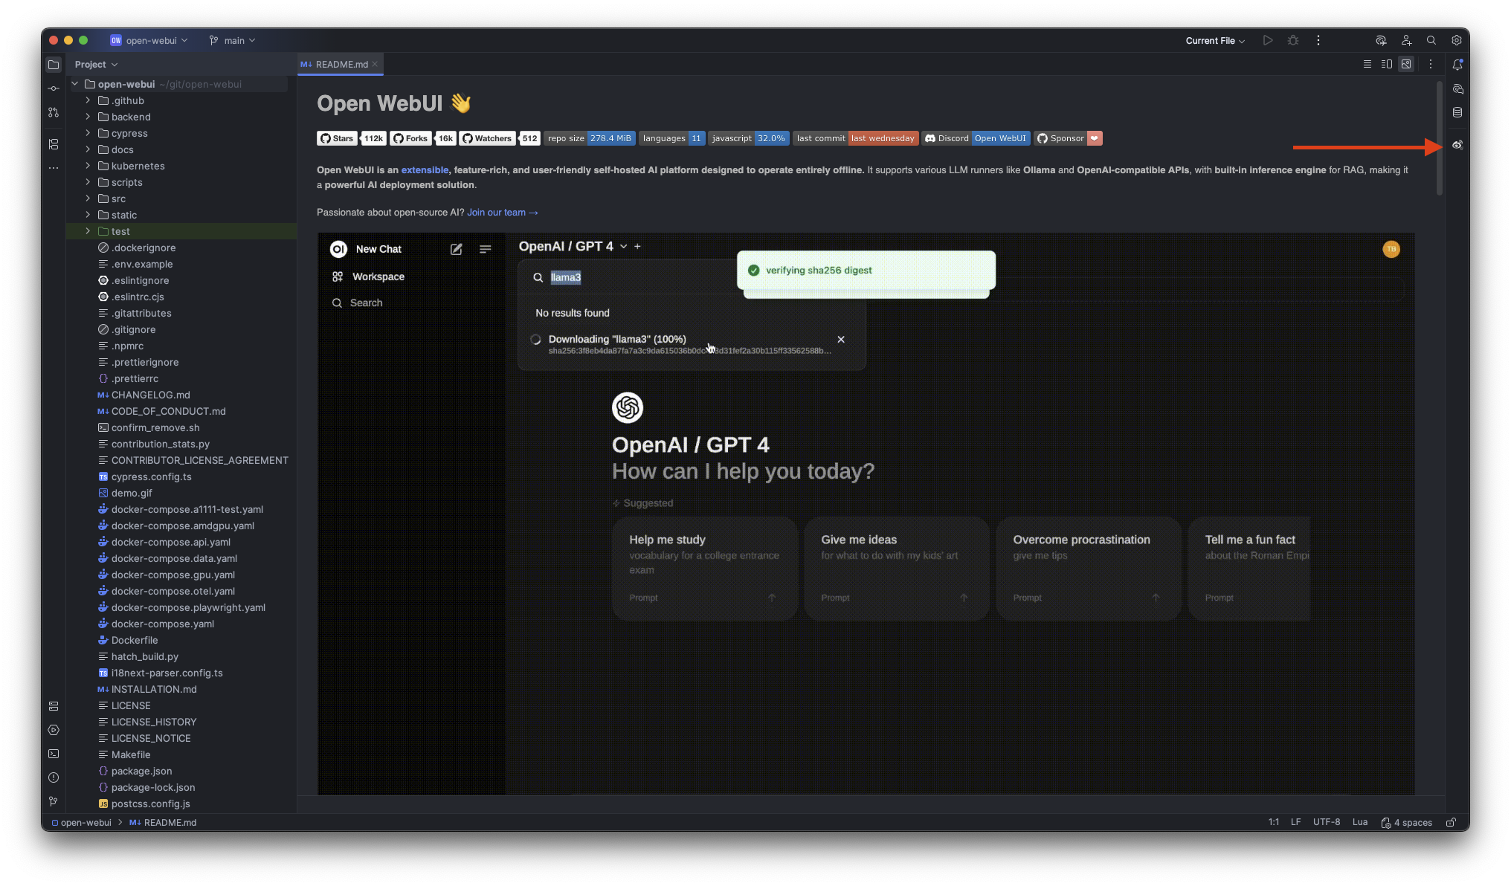Expand the .github folder

pos(88,100)
